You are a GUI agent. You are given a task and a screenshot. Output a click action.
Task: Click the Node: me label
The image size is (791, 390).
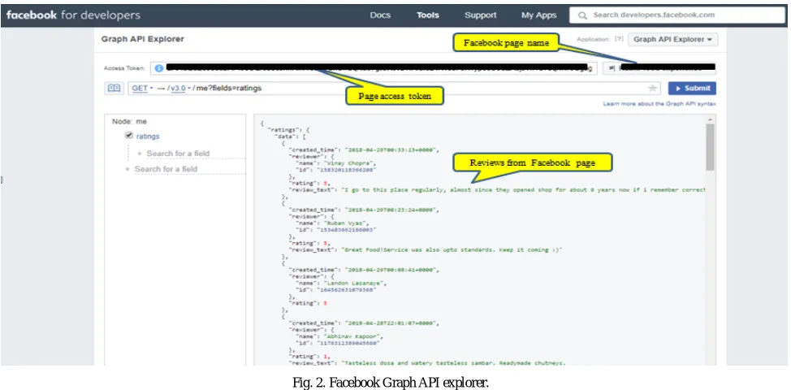pos(129,122)
